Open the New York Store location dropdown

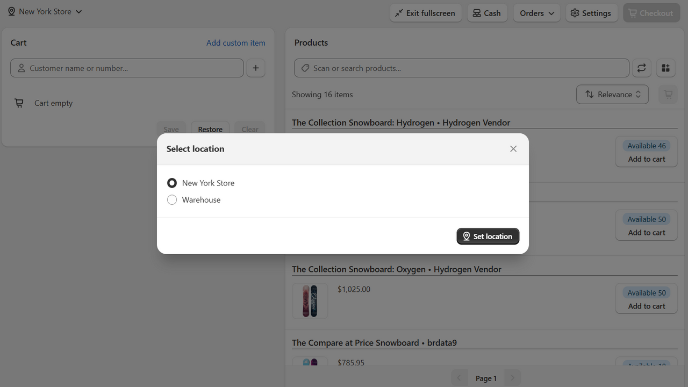(x=45, y=11)
